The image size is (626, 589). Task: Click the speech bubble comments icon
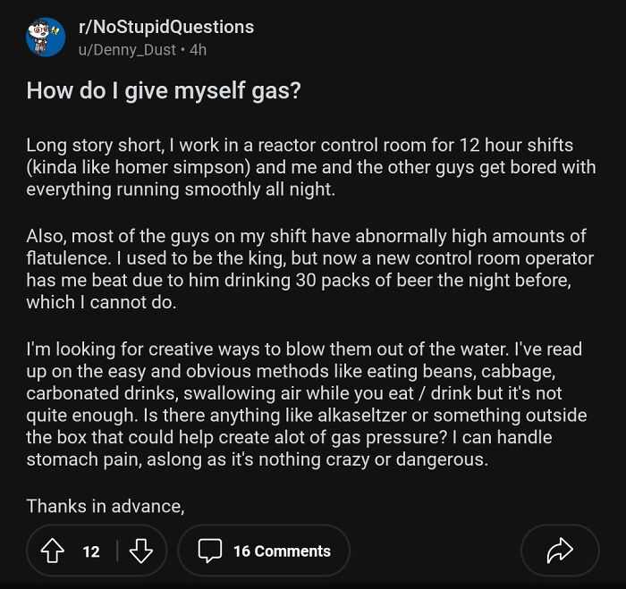tap(209, 551)
